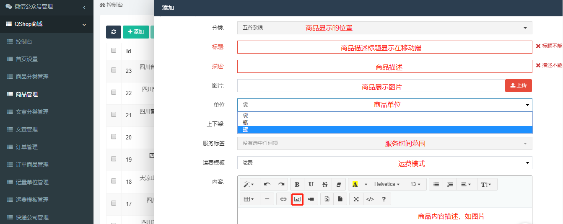Click the yellow text highlight color button

point(355,184)
